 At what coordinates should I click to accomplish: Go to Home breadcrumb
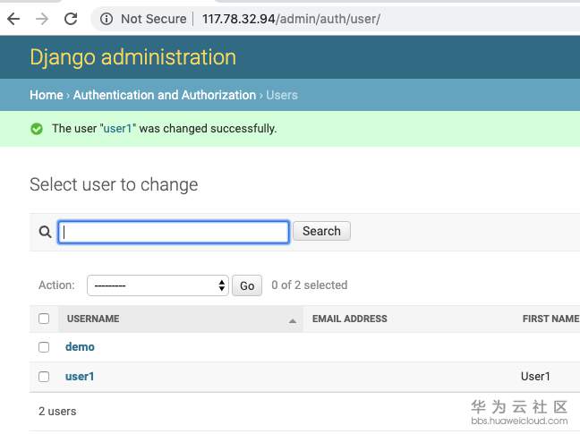[46, 95]
